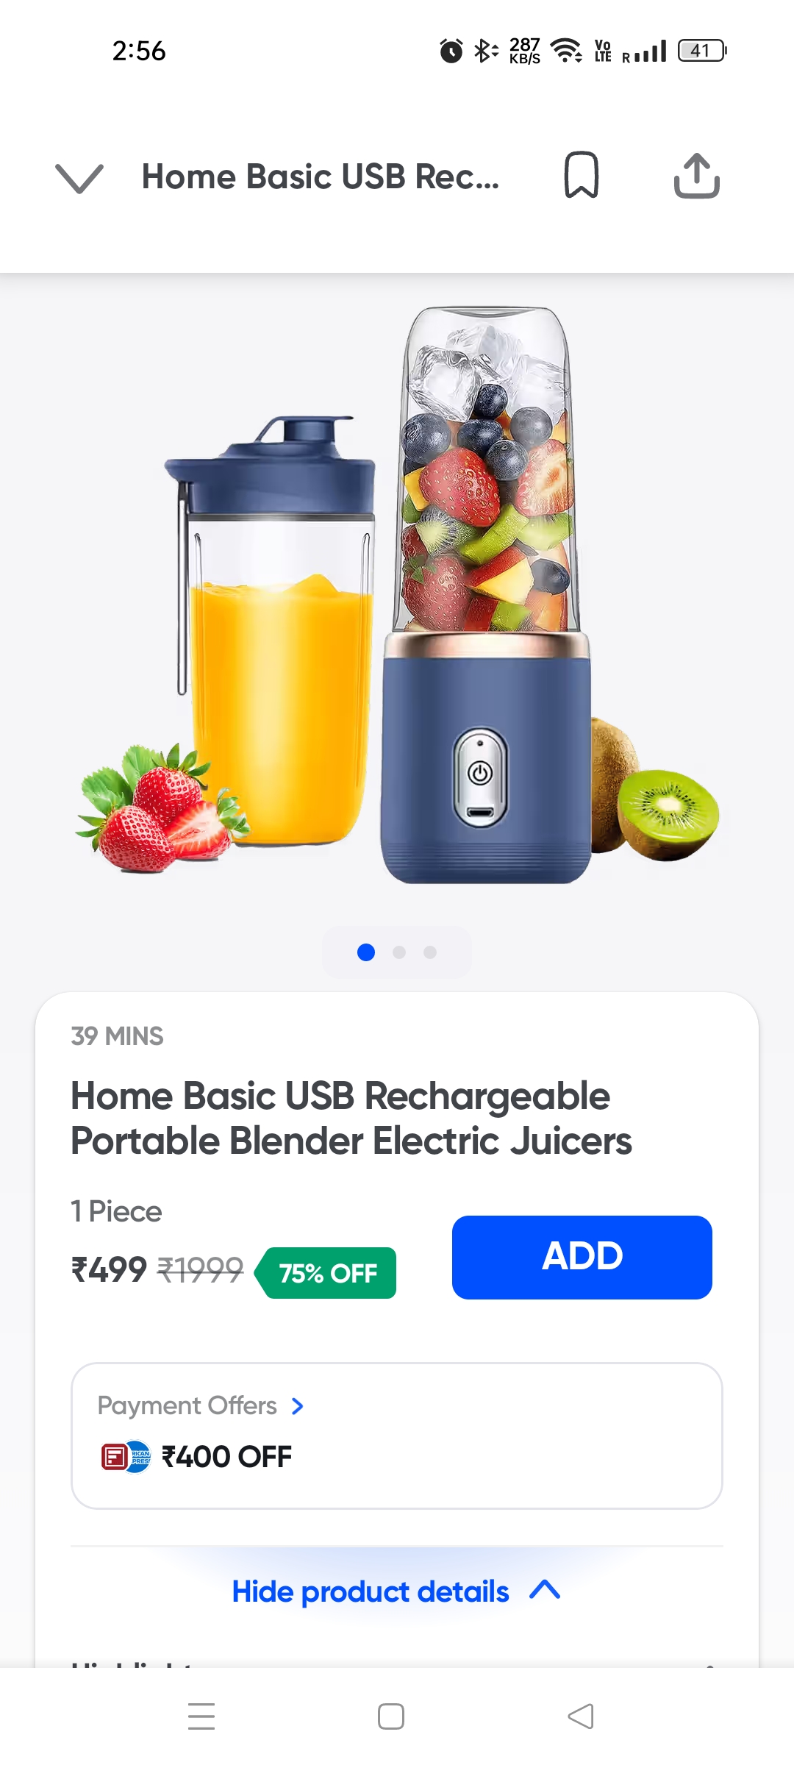Tap the Payment Offers arrow
Viewport: 794px width, 1765px height.
[x=297, y=1406]
